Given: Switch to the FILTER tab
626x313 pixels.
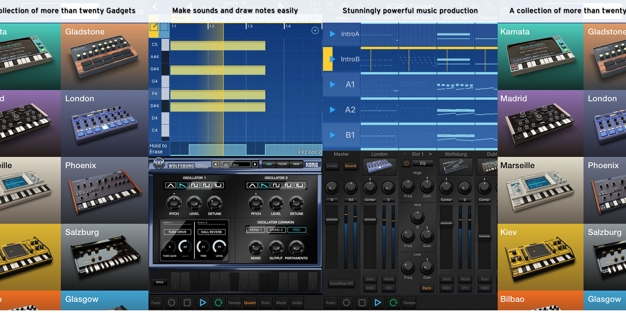Looking at the screenshot, I should (x=283, y=164).
